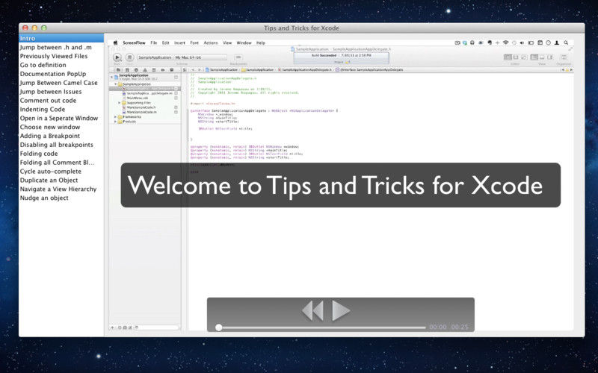This screenshot has width=598, height=373.
Task: Toggle the Breakpoints button in Xcode toolbar
Action: point(238,57)
